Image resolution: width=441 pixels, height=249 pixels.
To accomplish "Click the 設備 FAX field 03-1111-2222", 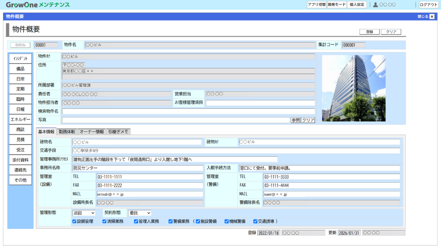I will (150, 186).
